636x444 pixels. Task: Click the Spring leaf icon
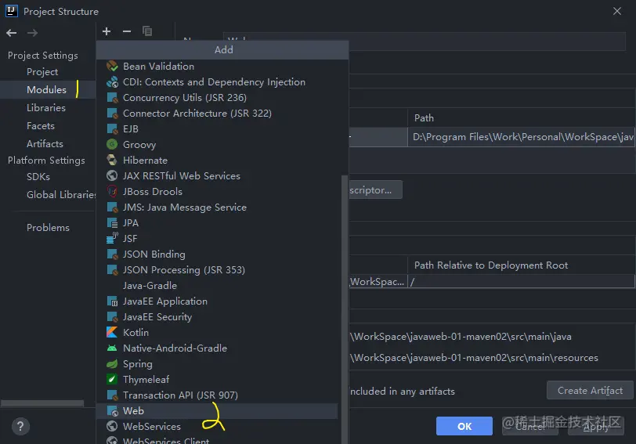112,363
